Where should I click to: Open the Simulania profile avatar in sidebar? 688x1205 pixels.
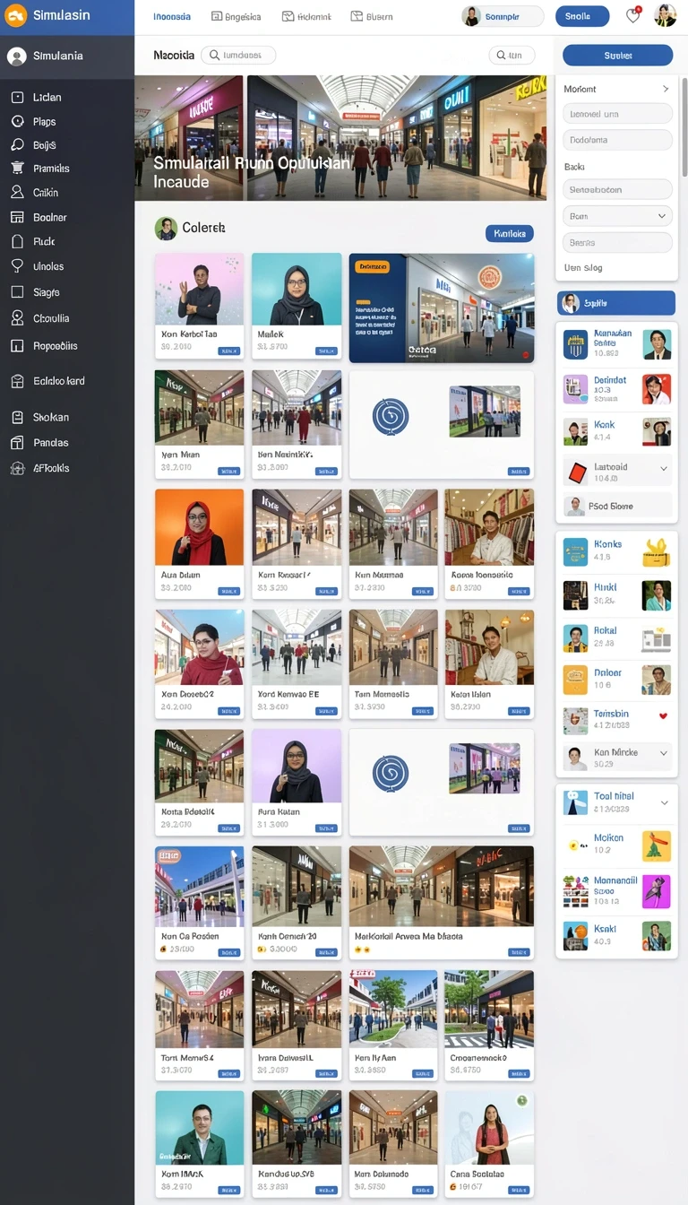click(16, 56)
